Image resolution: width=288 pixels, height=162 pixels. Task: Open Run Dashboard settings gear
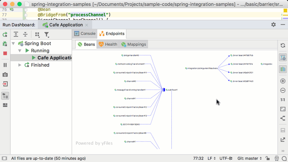[x=273, y=25]
